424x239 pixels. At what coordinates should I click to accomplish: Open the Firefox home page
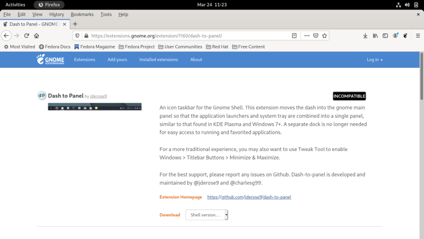[x=37, y=35]
